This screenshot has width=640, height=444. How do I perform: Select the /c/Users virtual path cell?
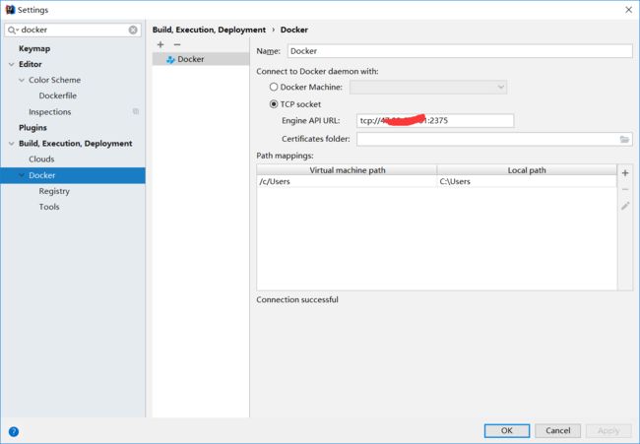point(347,181)
